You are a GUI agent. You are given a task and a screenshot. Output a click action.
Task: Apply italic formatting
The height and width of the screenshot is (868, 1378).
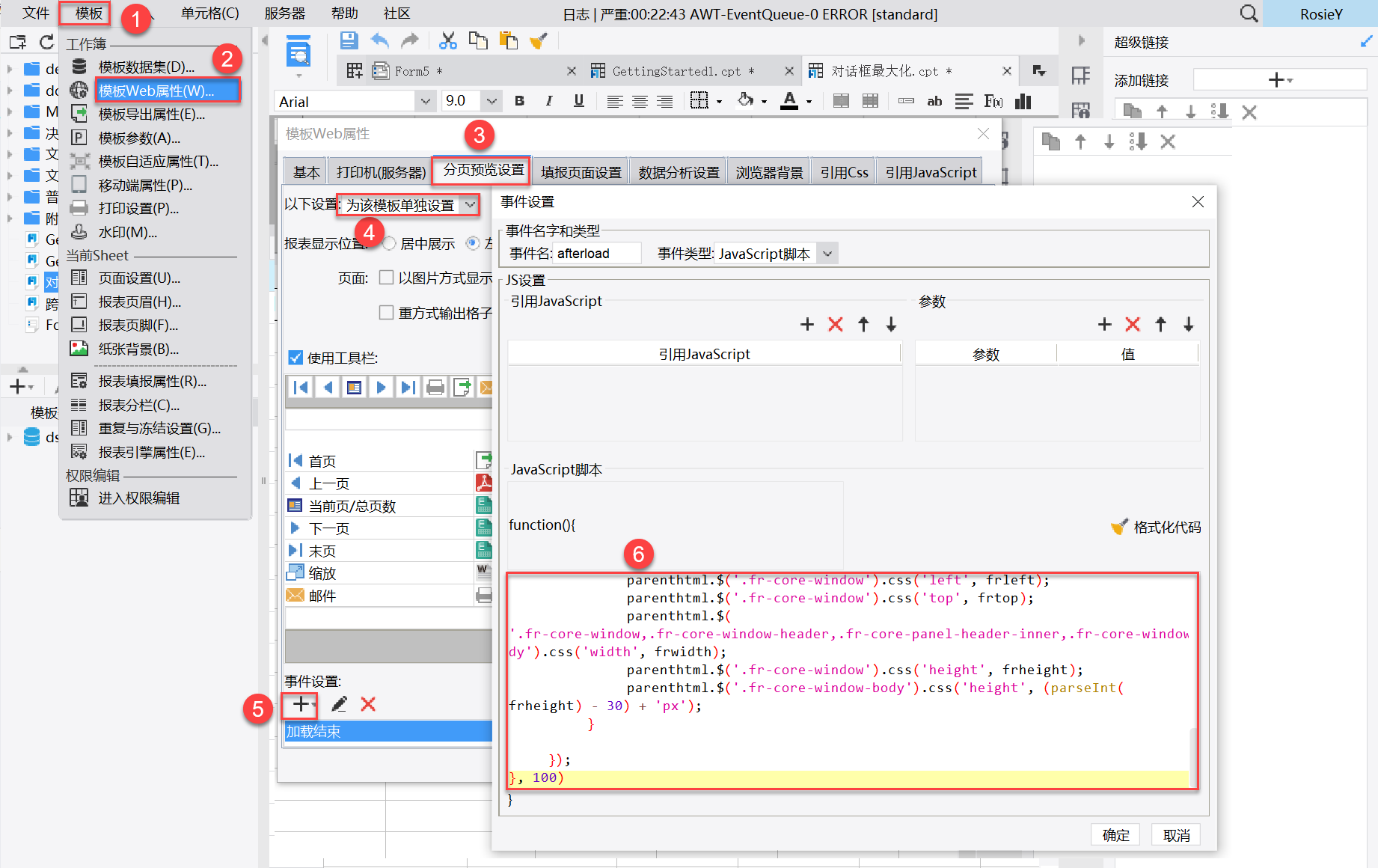click(x=548, y=100)
